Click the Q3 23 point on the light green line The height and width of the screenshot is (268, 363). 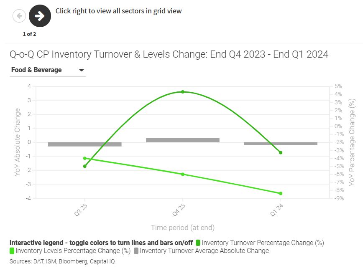pyautogui.click(x=85, y=158)
